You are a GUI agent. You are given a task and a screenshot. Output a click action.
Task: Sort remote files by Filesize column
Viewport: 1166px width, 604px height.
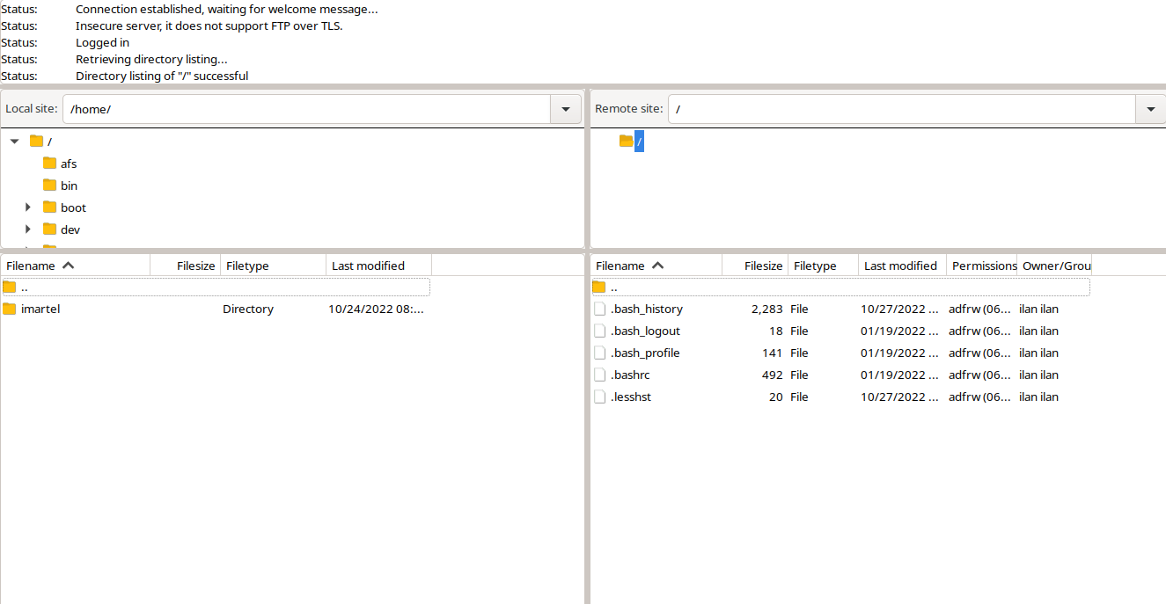pyautogui.click(x=755, y=266)
